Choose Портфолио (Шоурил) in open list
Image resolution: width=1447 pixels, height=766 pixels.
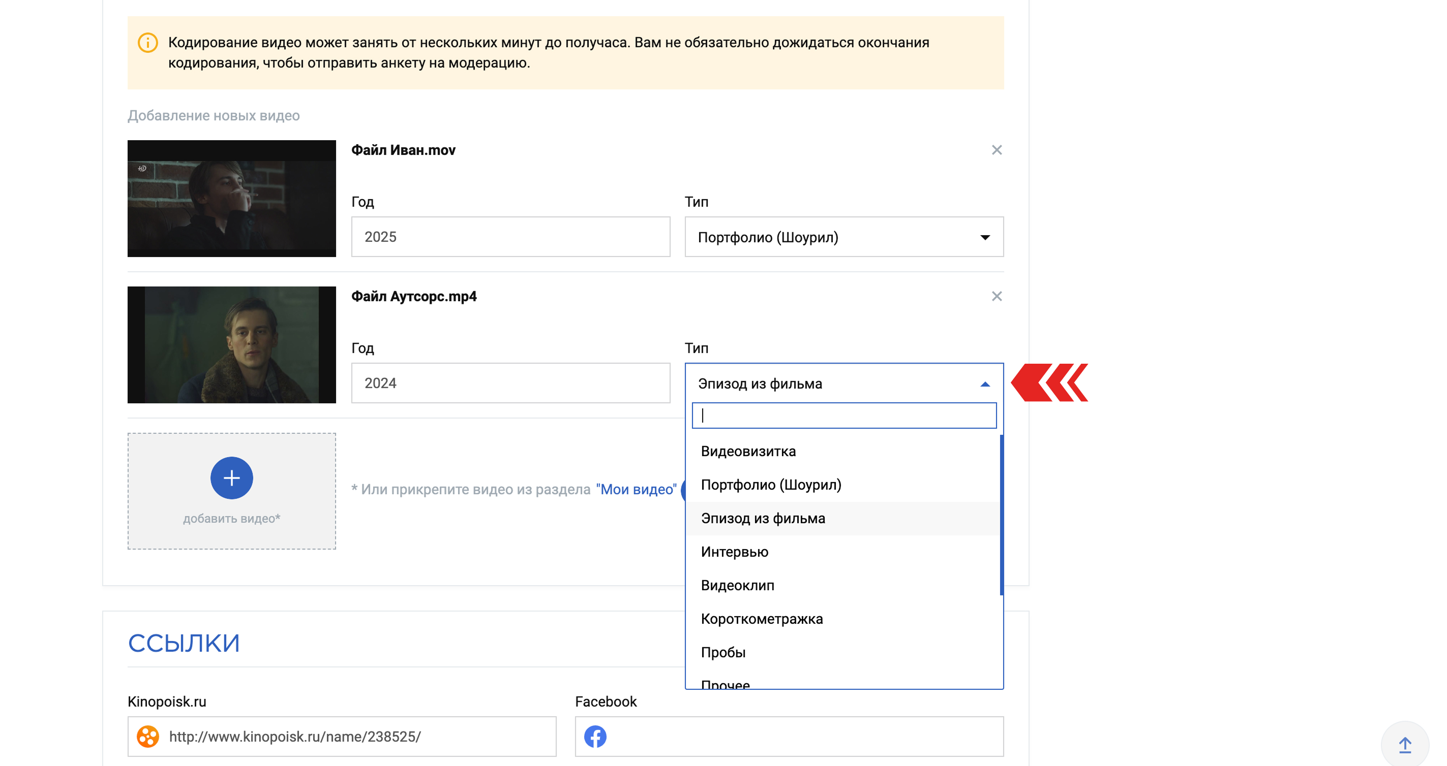pos(771,485)
